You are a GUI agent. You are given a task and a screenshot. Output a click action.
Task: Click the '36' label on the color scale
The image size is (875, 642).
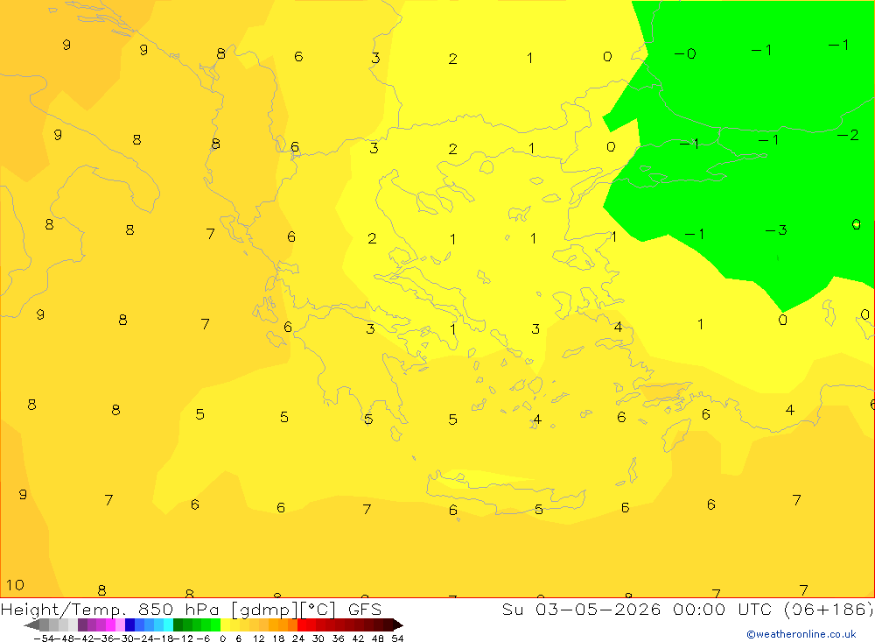coord(338,638)
